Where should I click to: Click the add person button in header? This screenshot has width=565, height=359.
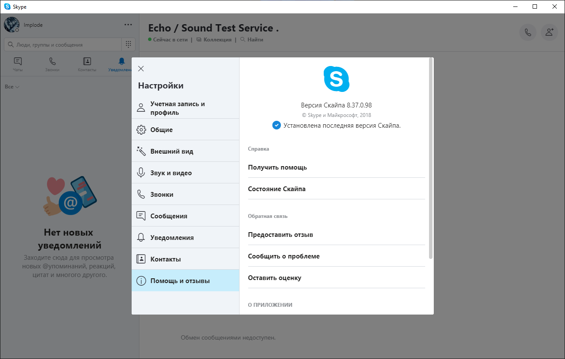[549, 32]
